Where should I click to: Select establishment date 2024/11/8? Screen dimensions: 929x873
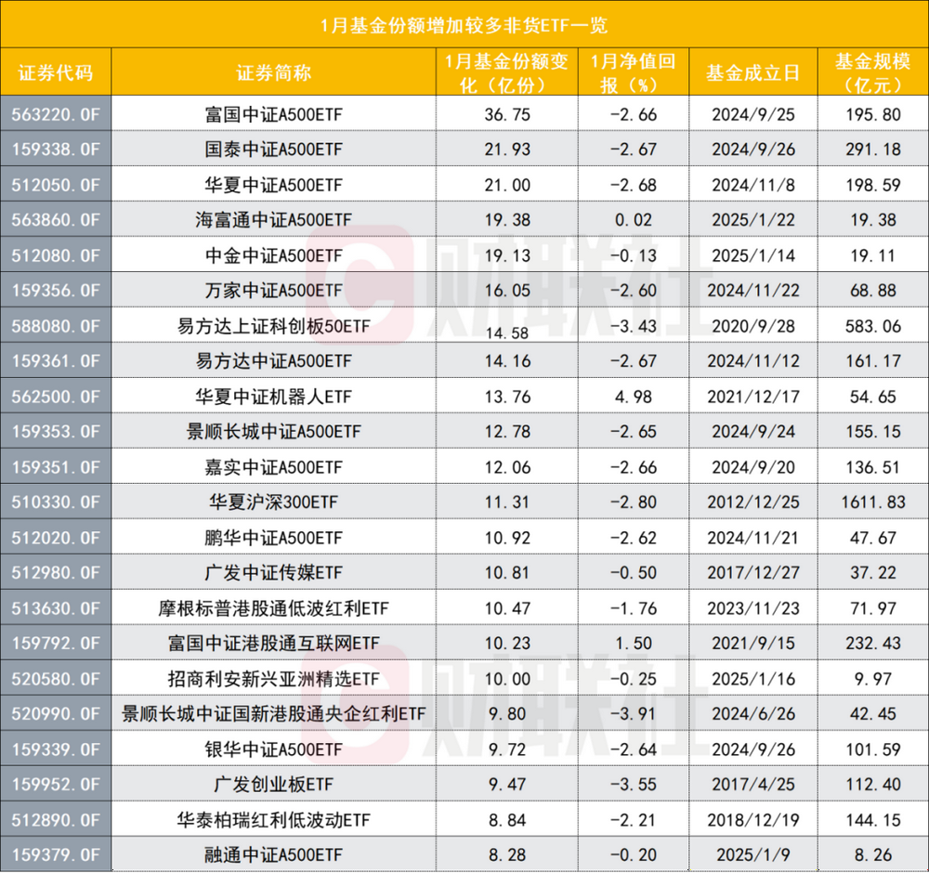coord(753,185)
